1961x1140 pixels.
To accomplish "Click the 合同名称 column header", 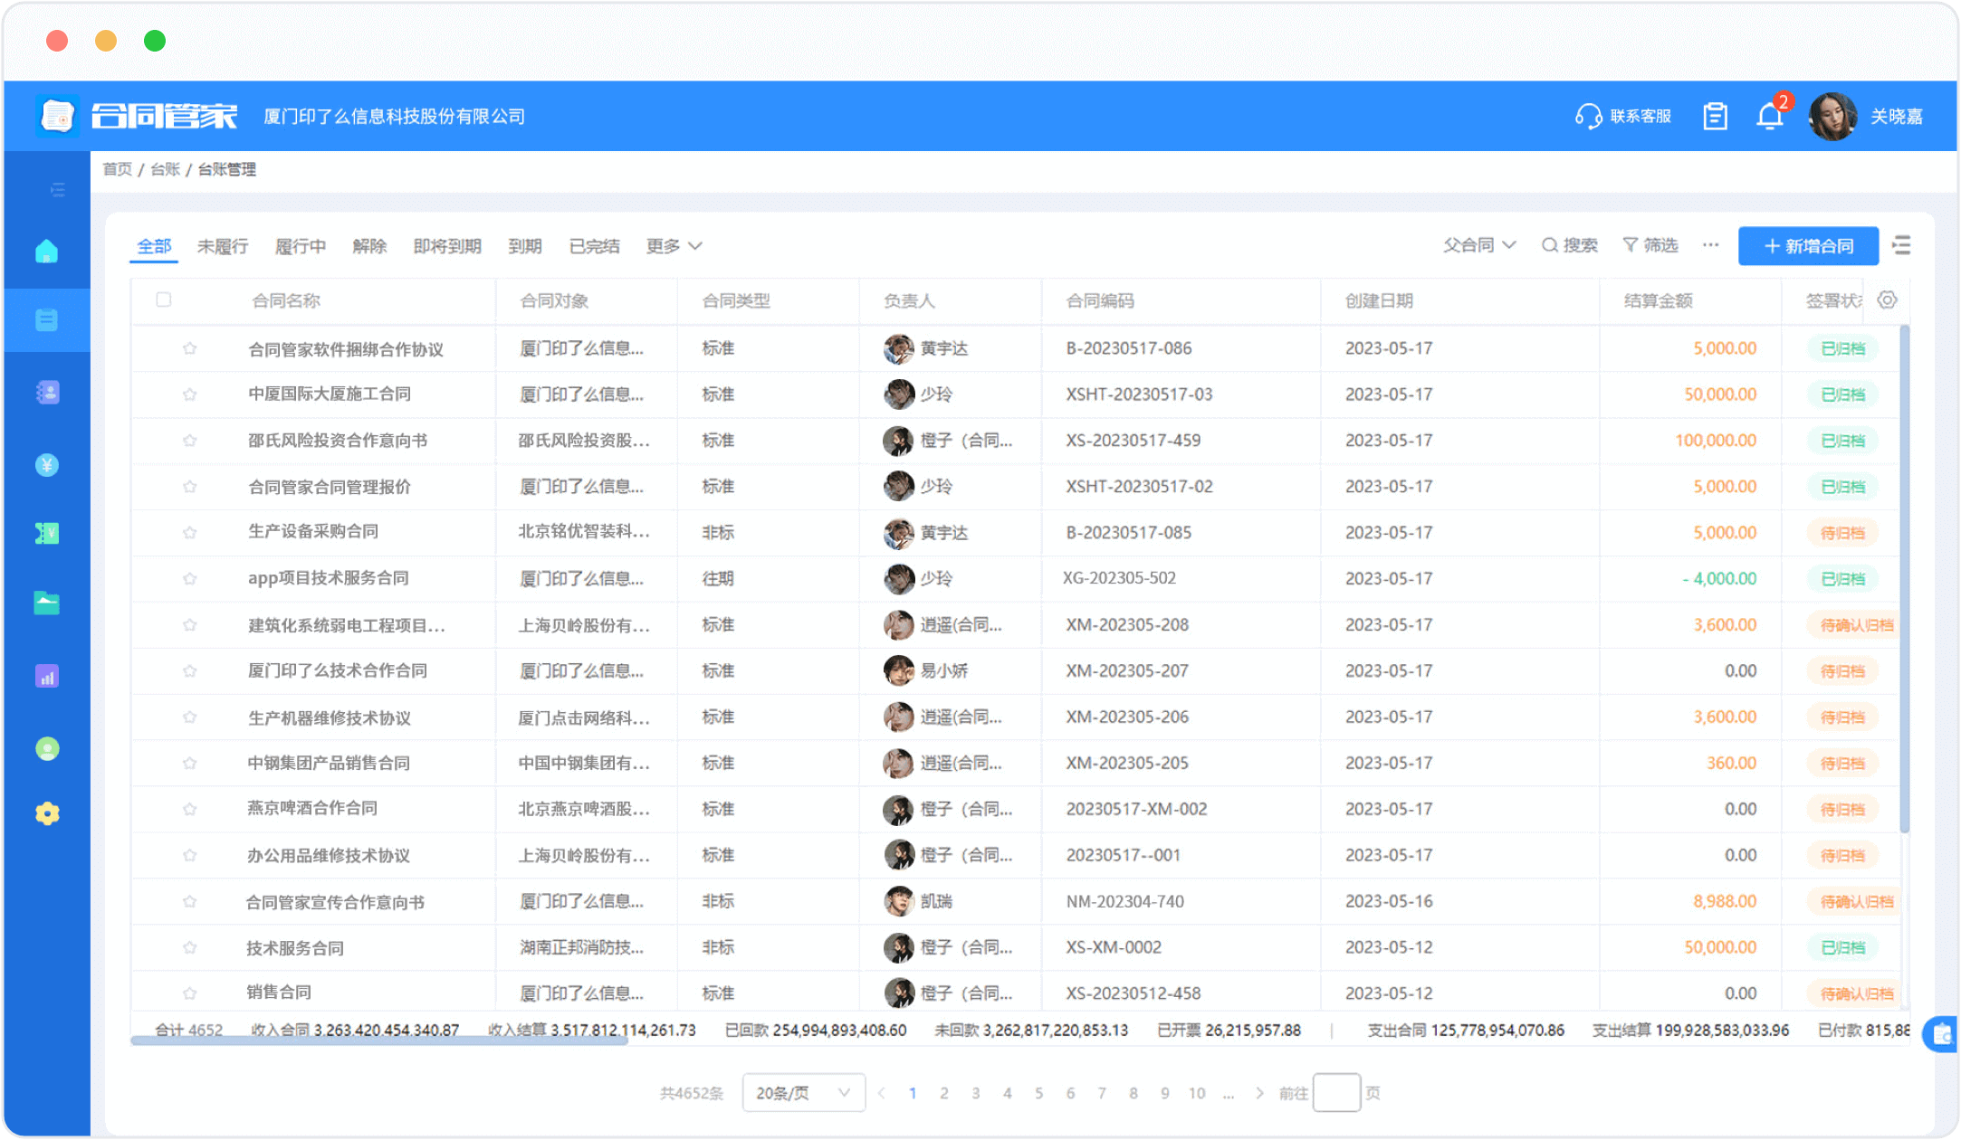I will pos(286,300).
